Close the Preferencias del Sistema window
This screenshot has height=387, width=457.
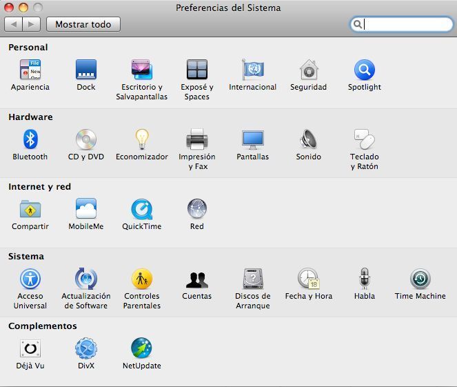click(9, 8)
